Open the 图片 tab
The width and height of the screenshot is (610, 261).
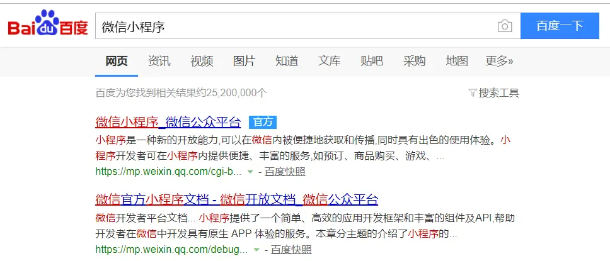pos(244,61)
